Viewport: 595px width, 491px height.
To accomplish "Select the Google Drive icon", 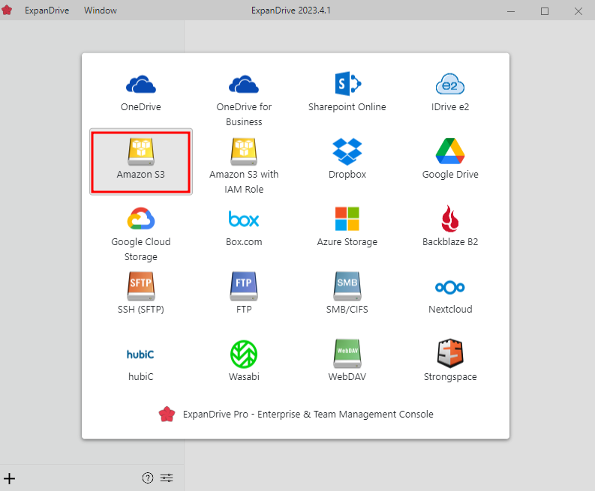I will (450, 151).
